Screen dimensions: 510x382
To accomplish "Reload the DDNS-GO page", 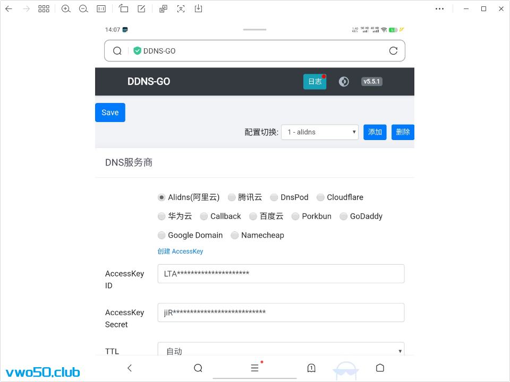I will (393, 51).
